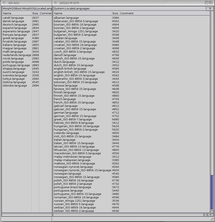Sort right pane by Size column header
Viewport: 215px width, 222px height.
pos(115,13)
